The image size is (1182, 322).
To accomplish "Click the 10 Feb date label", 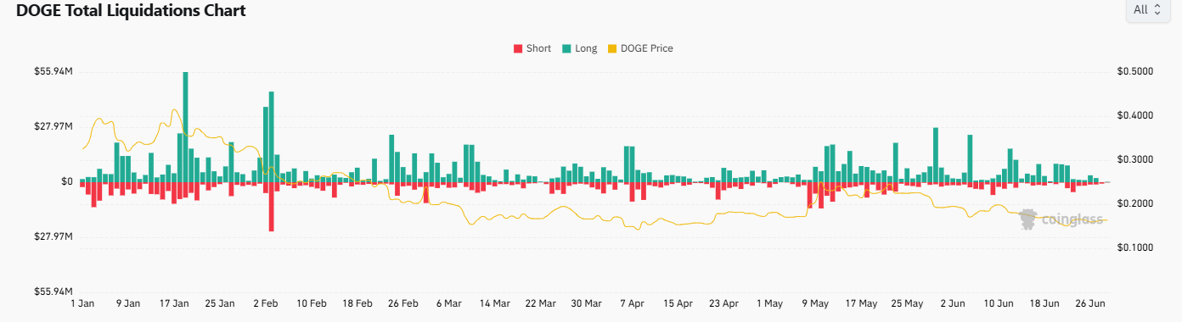I will point(312,303).
